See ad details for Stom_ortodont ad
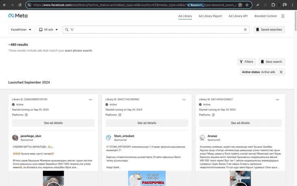Viewport: 297px width, 186px height. [x=147, y=123]
